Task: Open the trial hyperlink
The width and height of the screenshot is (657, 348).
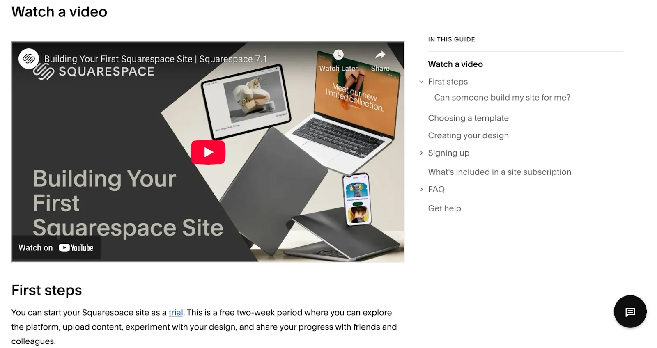Action: tap(176, 313)
